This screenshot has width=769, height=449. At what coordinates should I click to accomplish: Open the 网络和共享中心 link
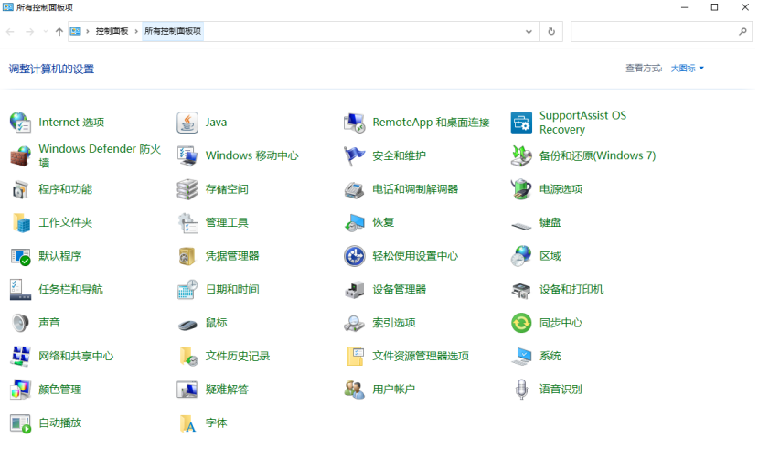click(x=76, y=357)
